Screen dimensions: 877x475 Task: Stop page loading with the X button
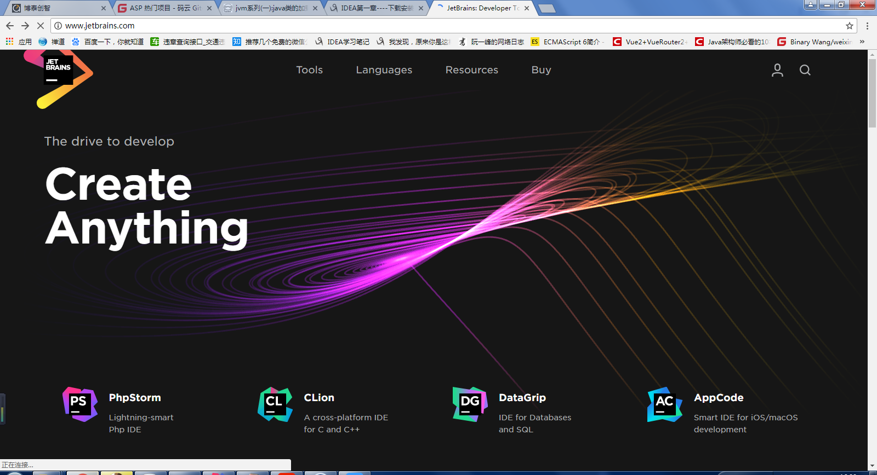[41, 26]
